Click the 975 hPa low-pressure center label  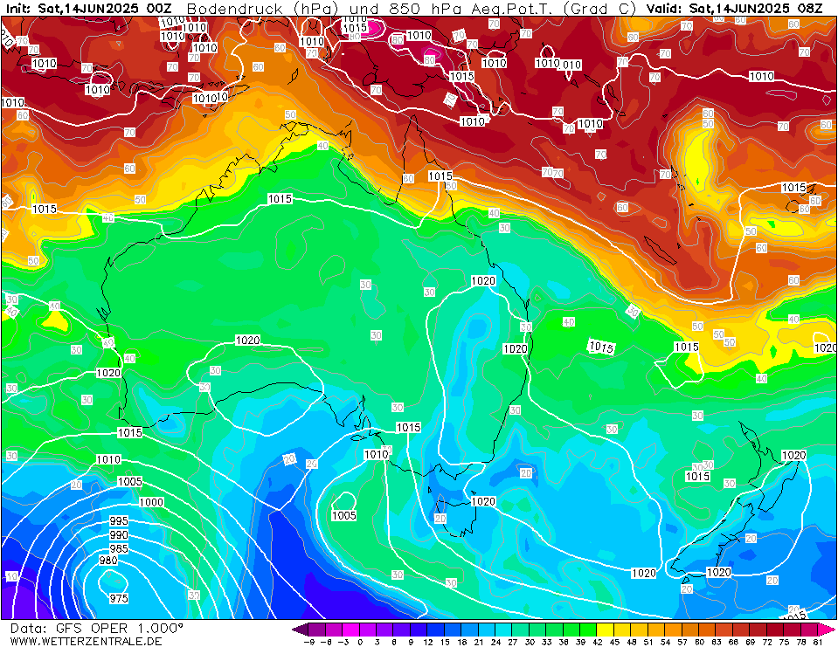tap(119, 598)
